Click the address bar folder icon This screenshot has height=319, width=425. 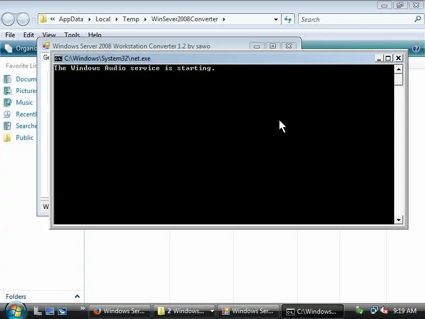[x=43, y=19]
